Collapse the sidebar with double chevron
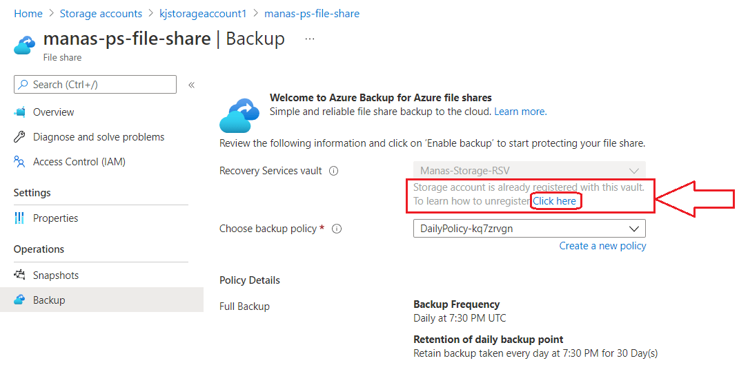 (191, 85)
